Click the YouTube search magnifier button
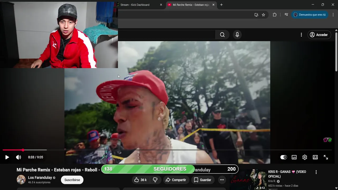 click(x=222, y=35)
